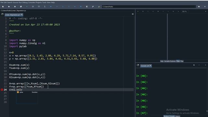This screenshot has height=117, width=208.
Task: Click line number 19 in the gutter
Action: tap(5, 74)
